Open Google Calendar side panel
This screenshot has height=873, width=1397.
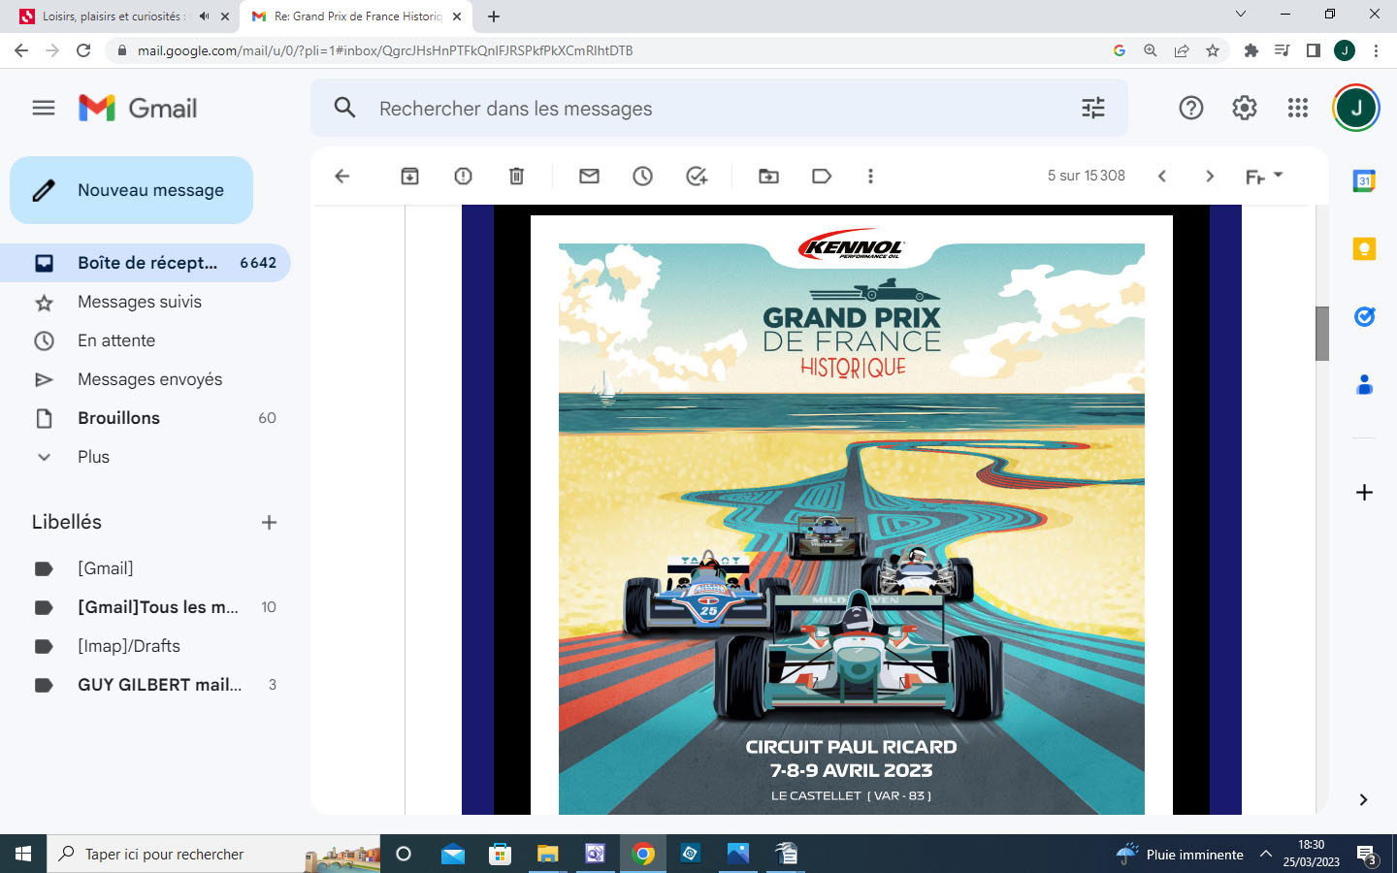click(x=1364, y=180)
